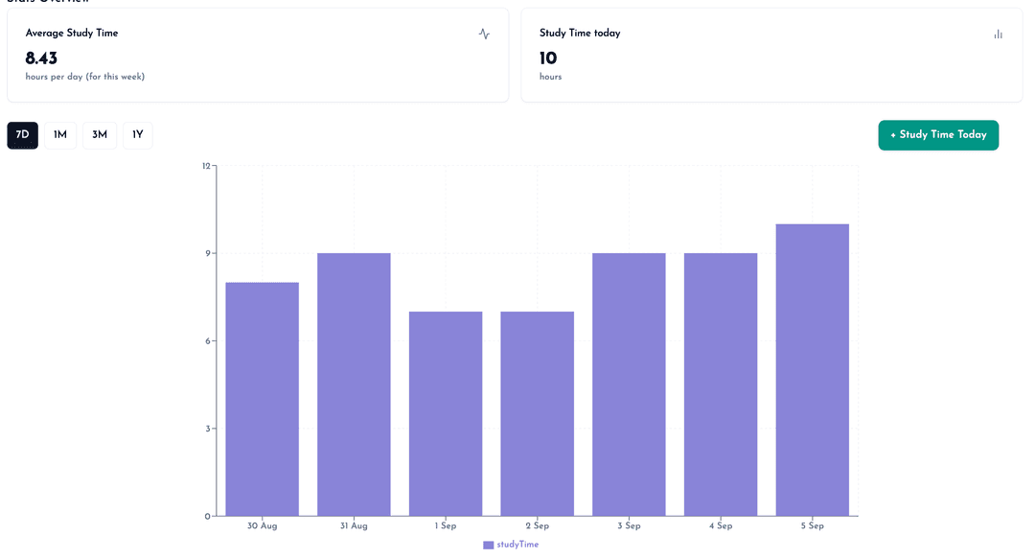The image size is (1035, 559).
Task: Select the 31 Aug bar
Action: pos(354,384)
